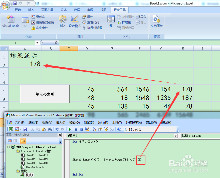Open VBA 外接程序(A) menu
This screenshot has height=178, width=220.
pyautogui.click(x=134, y=123)
